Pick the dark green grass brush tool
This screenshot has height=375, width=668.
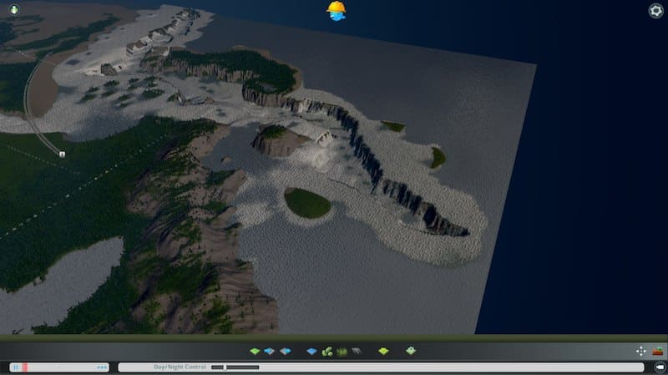(x=341, y=352)
